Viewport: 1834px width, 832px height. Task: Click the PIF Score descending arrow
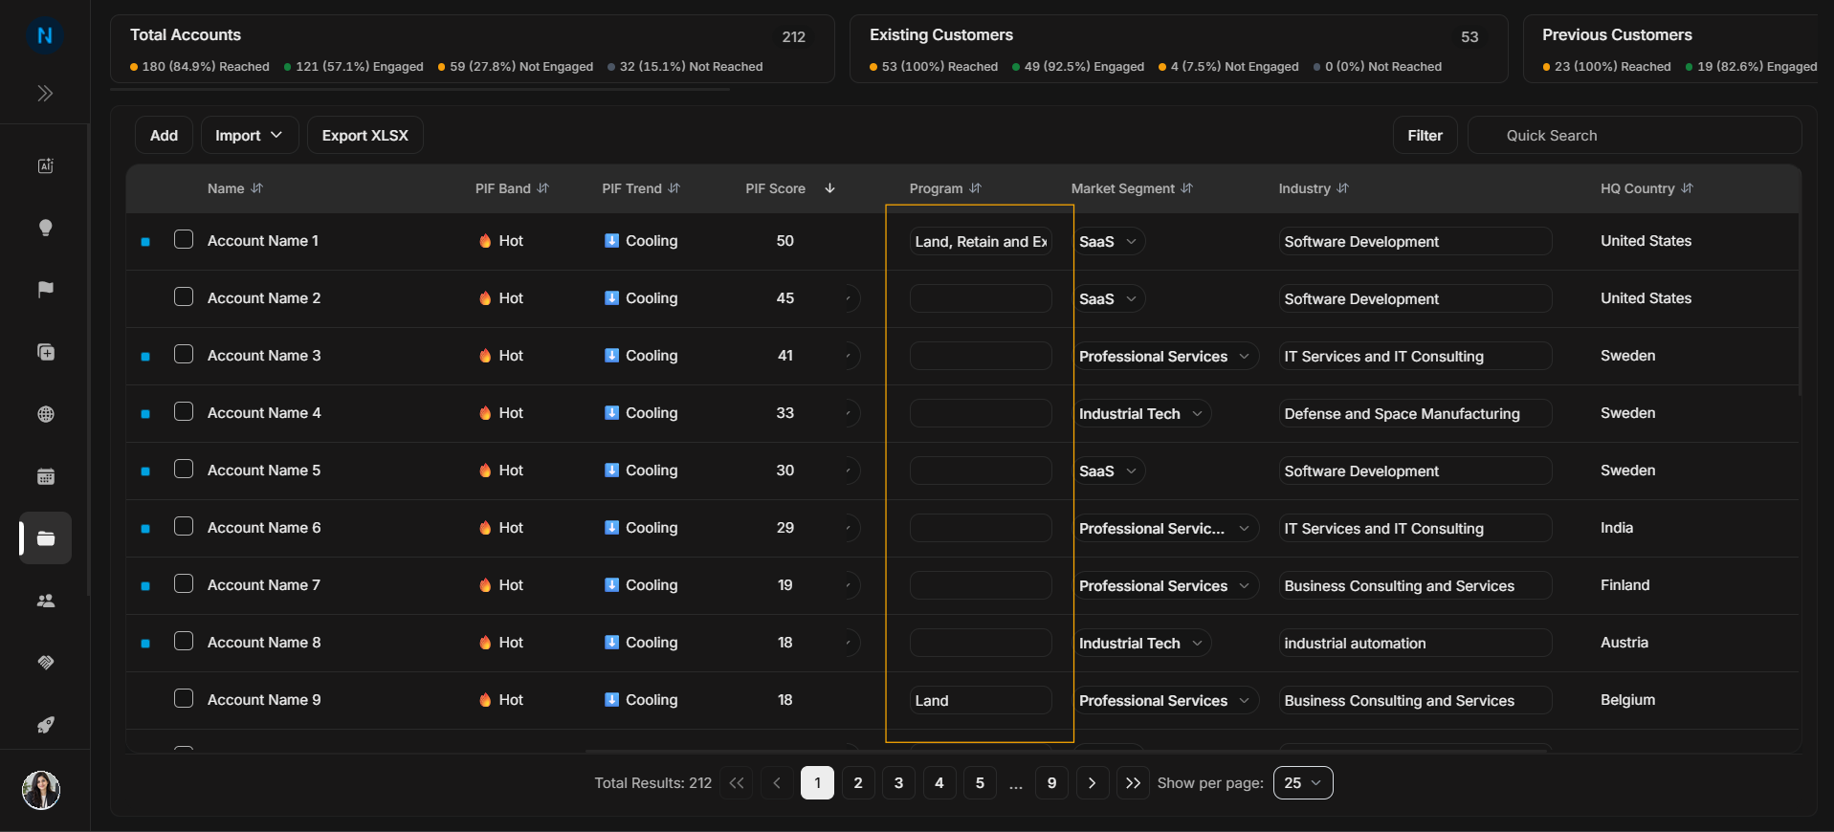point(829,188)
